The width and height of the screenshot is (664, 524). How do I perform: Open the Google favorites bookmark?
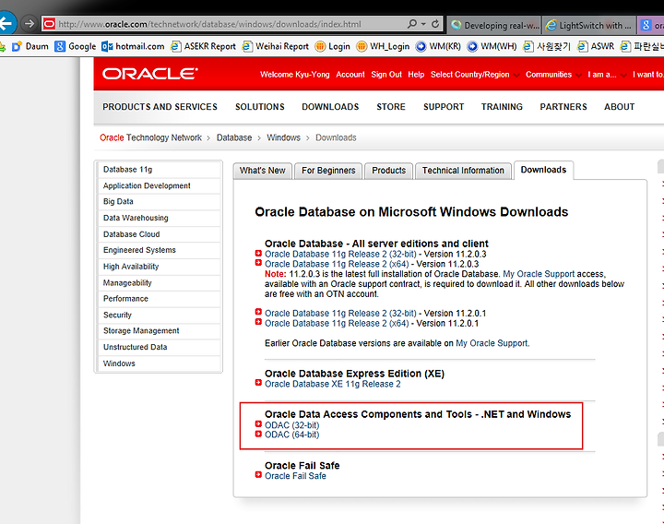(76, 46)
